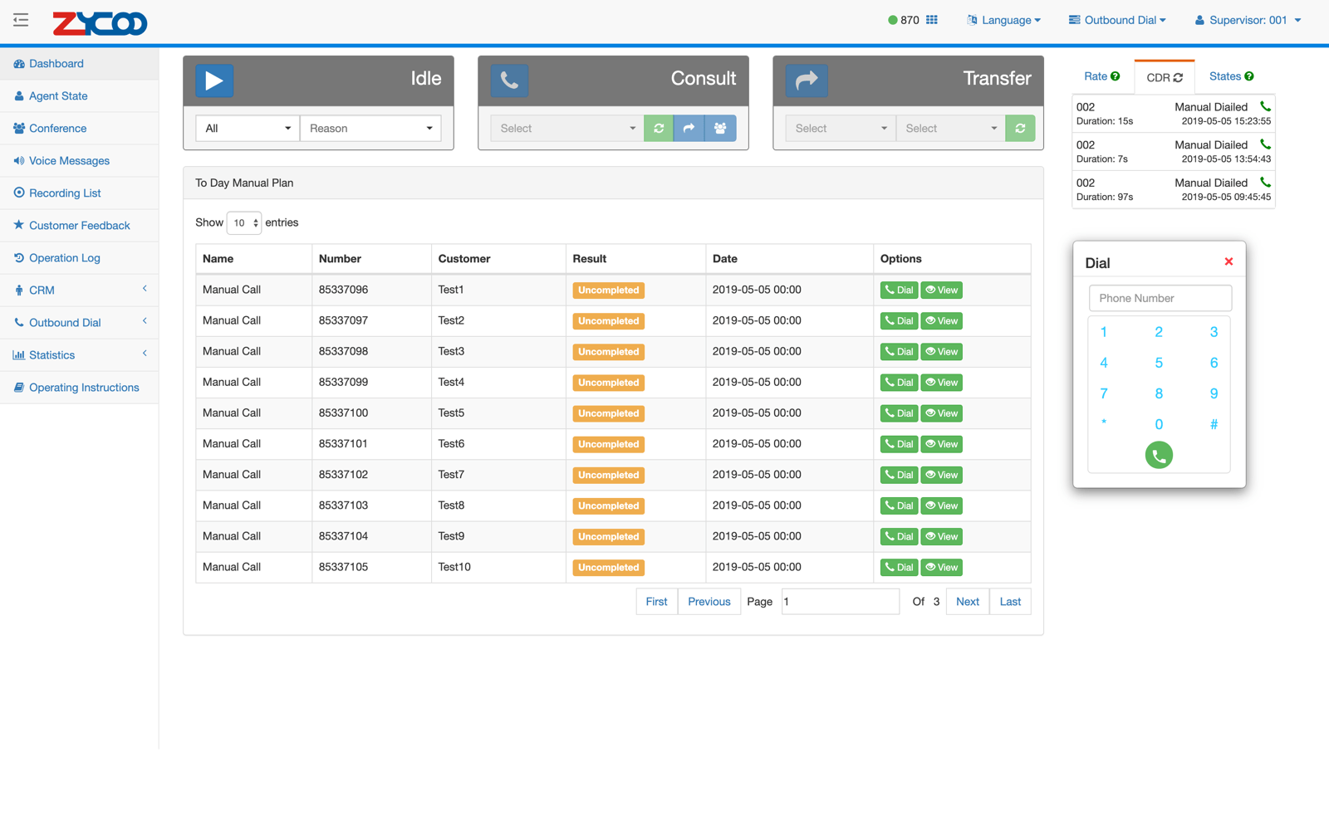Click the Phone Number input field
This screenshot has width=1329, height=830.
pyautogui.click(x=1160, y=298)
